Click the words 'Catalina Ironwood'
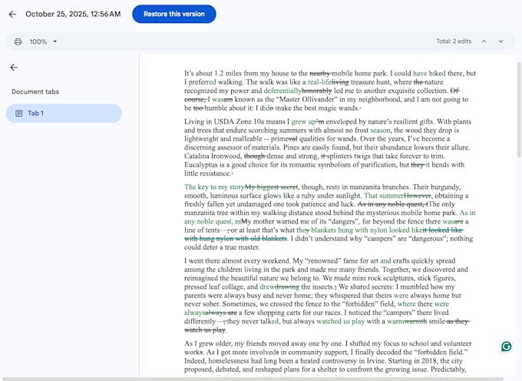The width and height of the screenshot is (522, 381). pos(213,156)
